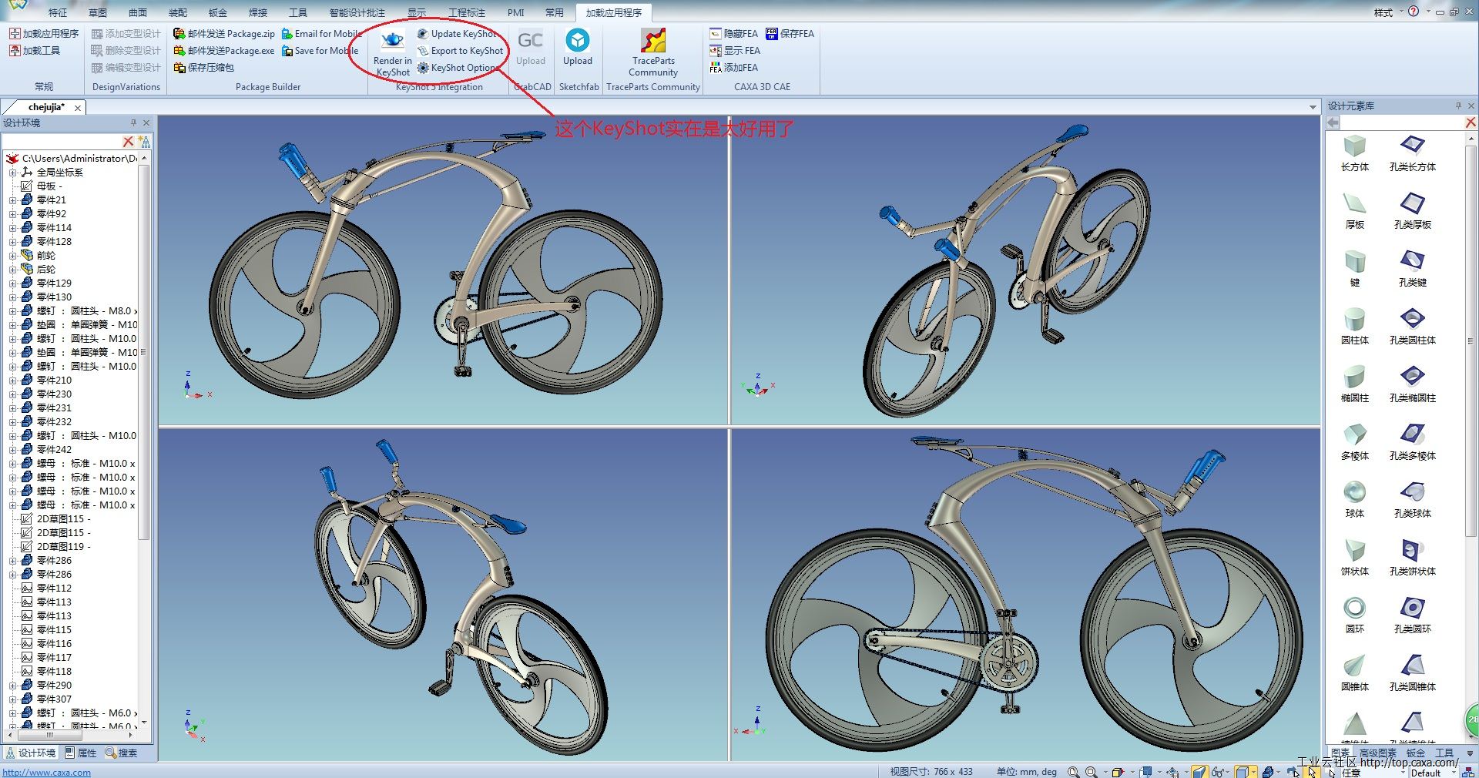Click 保存压缩包 in Package Builder
Viewport: 1479px width, 778px height.
[203, 68]
